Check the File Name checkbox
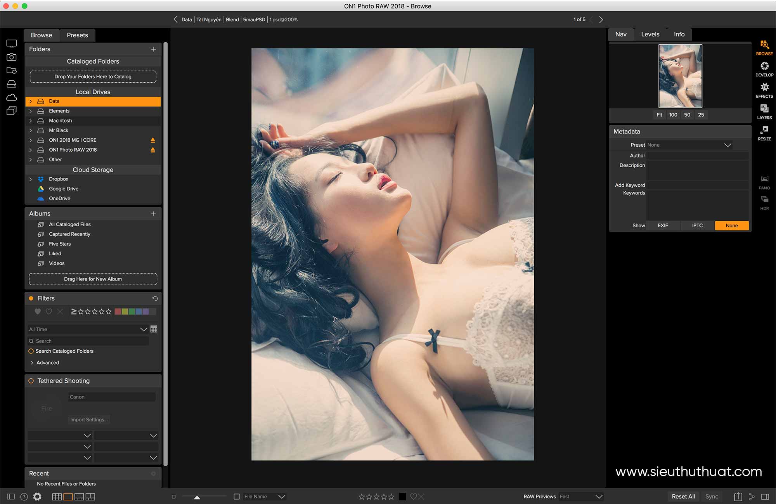The width and height of the screenshot is (776, 504). click(x=236, y=497)
